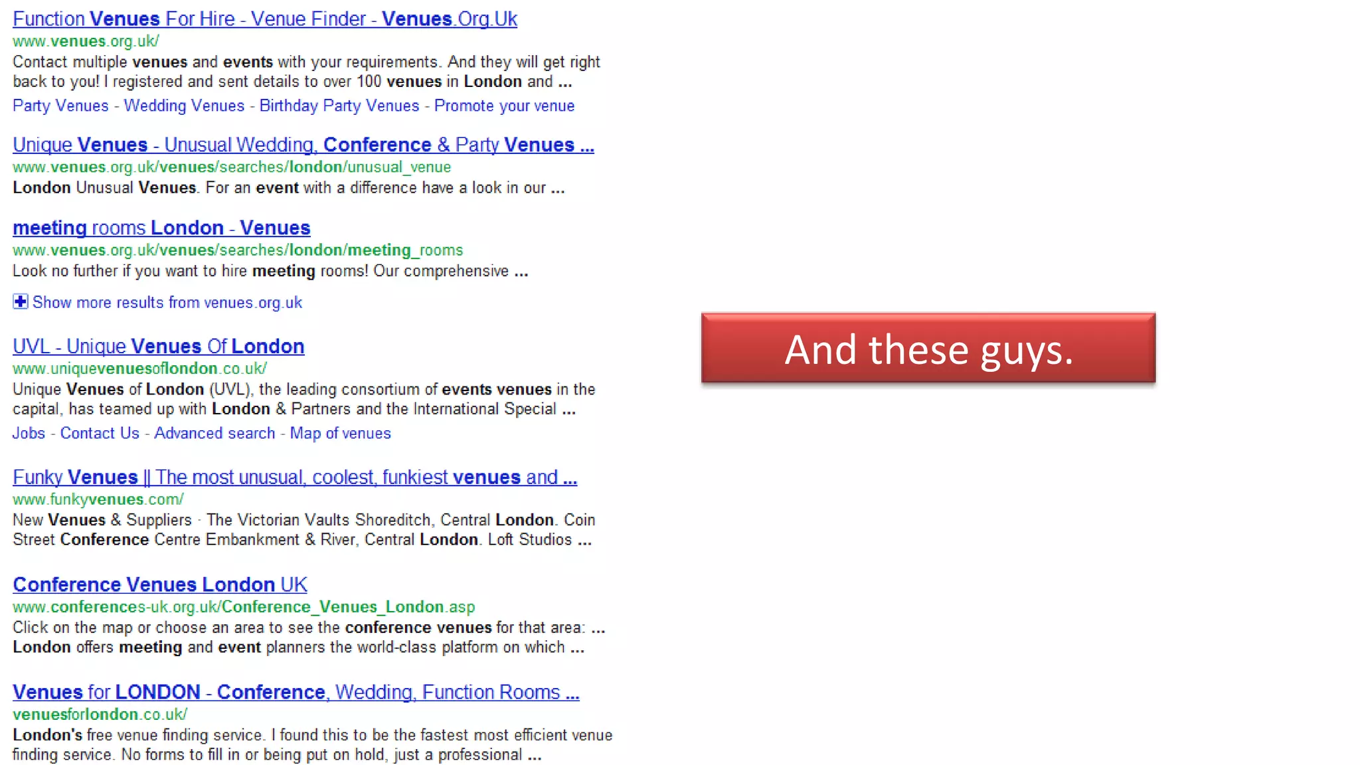Expand Show more results from venues.org.uk
Viewport: 1360px width, 765px height.
[167, 303]
